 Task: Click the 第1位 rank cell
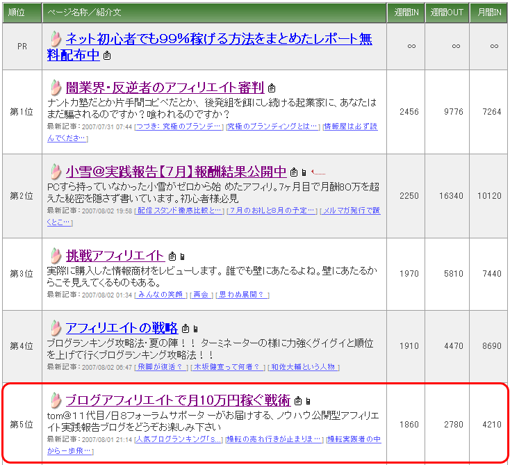[22, 112]
